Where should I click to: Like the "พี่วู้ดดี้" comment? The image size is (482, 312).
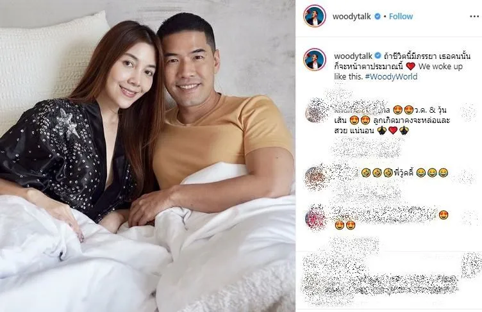(467, 177)
